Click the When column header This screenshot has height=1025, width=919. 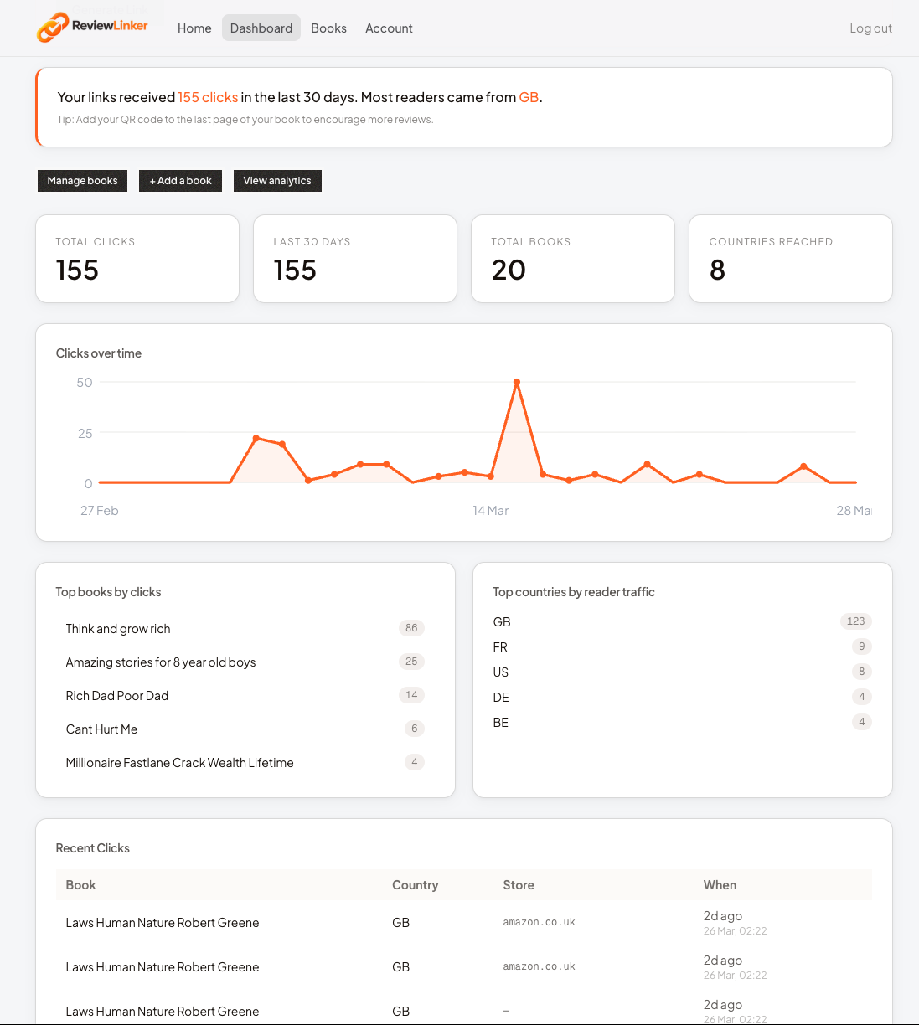coord(720,885)
